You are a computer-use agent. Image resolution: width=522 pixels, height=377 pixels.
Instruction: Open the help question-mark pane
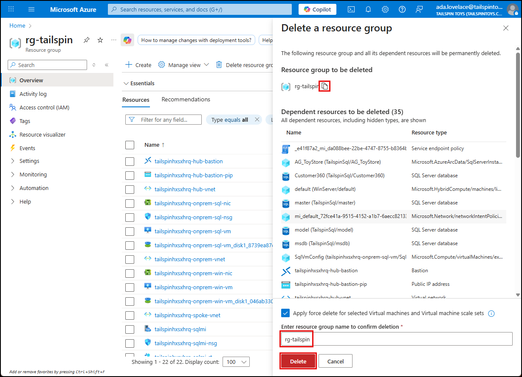tap(402, 9)
